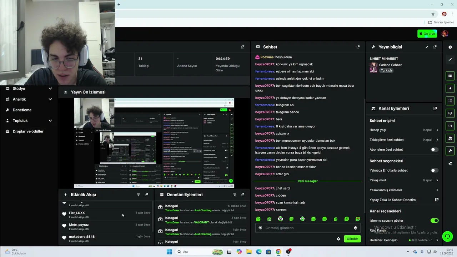Pop out the Denetim Eylemleri panel
Viewport: 457px width, 257px height.
243,195
